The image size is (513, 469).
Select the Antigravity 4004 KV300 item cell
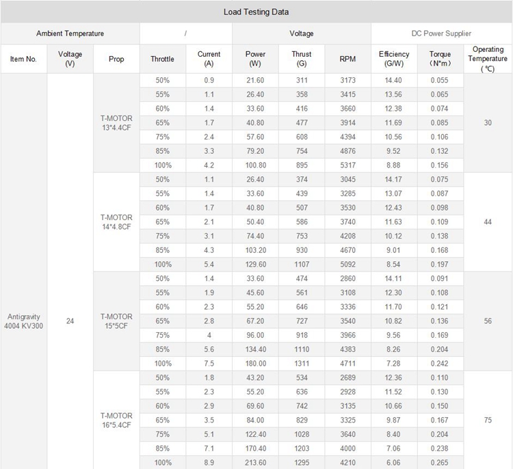click(x=24, y=321)
